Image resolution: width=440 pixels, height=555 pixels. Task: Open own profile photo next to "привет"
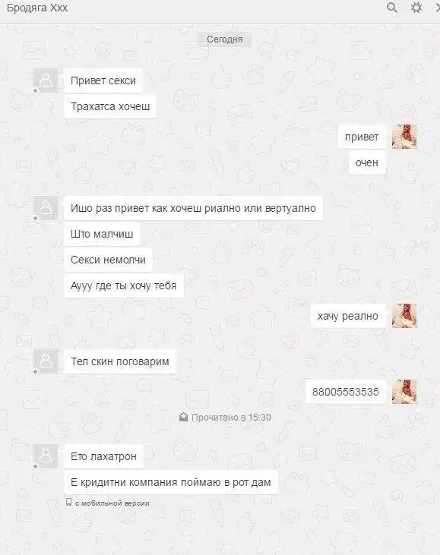pyautogui.click(x=404, y=137)
